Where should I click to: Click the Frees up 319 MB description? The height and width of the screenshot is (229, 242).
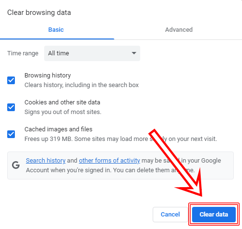121,139
